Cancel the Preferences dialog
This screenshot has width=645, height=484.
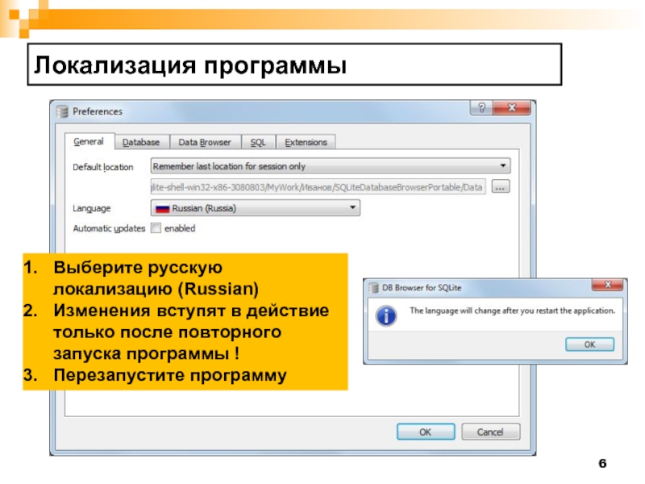pyautogui.click(x=490, y=432)
